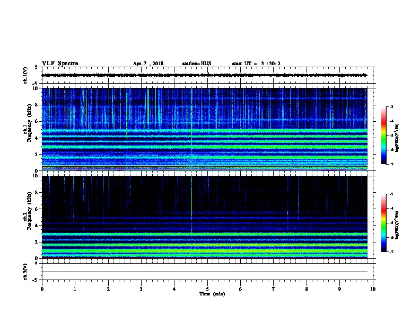420x324 pixels.
Task: Click the ch.1 'Frequency (kHz)' axis label
Action: pos(29,123)
